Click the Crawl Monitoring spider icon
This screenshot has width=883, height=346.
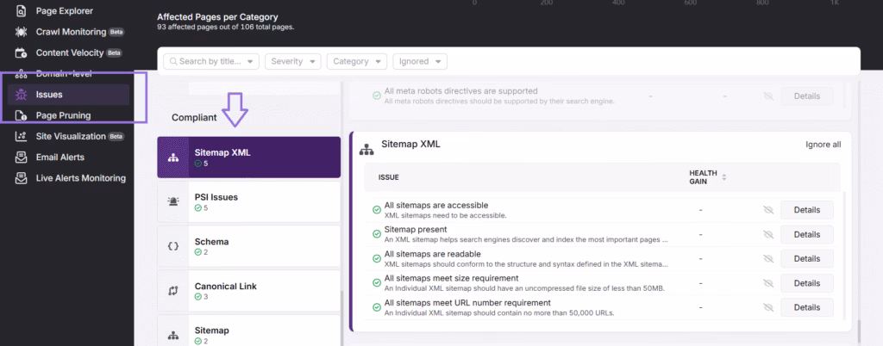coord(22,32)
